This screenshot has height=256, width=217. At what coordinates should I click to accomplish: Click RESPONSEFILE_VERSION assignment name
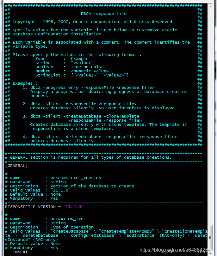pyautogui.click(x=30, y=207)
